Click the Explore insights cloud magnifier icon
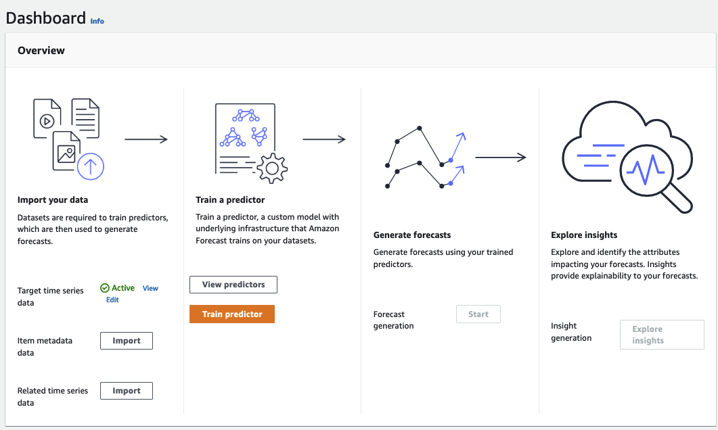Viewport: 718px width, 430px height. click(x=626, y=156)
